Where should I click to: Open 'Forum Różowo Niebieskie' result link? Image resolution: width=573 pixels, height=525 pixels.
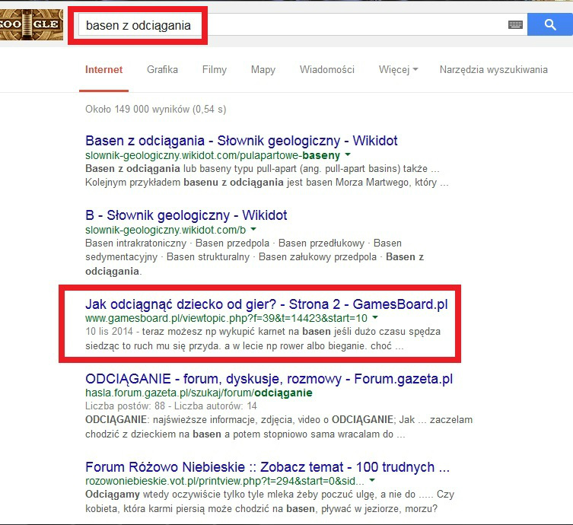(267, 467)
